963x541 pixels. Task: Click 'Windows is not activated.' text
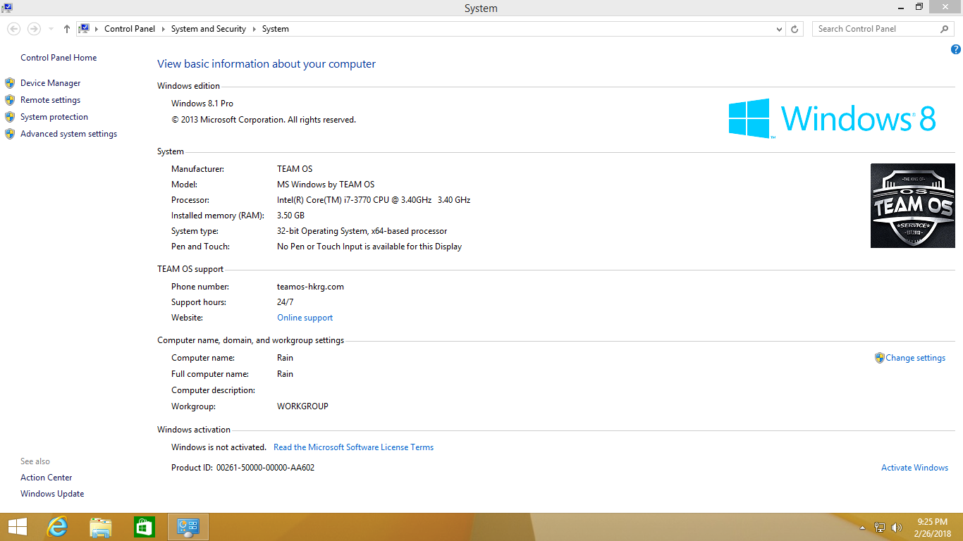(x=219, y=447)
